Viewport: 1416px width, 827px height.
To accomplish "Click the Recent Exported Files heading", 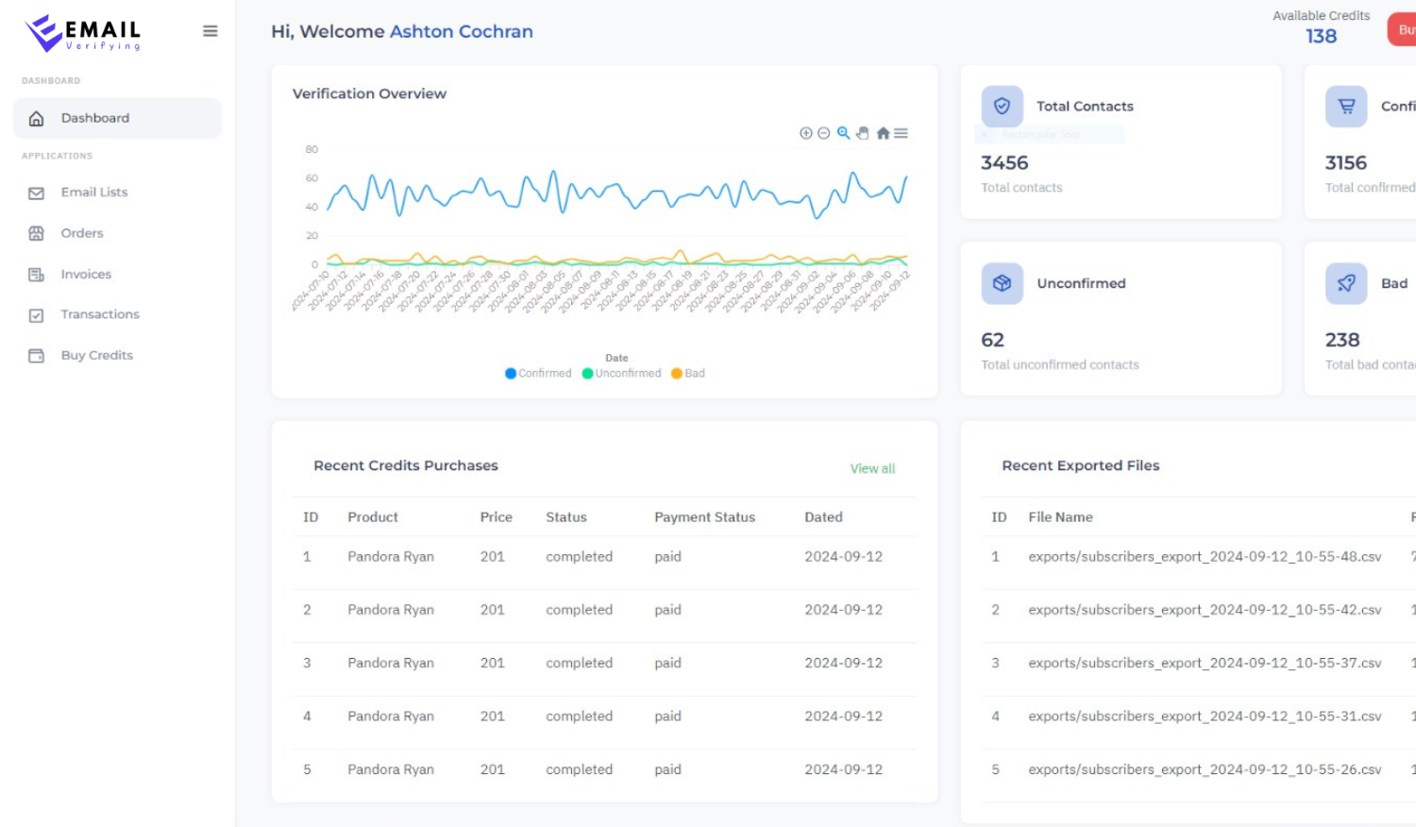I will coord(1080,465).
